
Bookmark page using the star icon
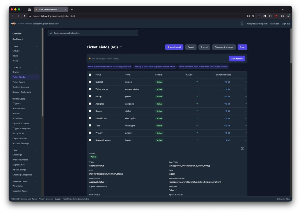click(253, 16)
